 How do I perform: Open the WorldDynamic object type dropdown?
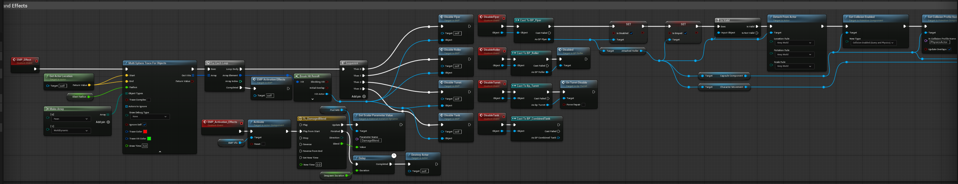(x=71, y=131)
